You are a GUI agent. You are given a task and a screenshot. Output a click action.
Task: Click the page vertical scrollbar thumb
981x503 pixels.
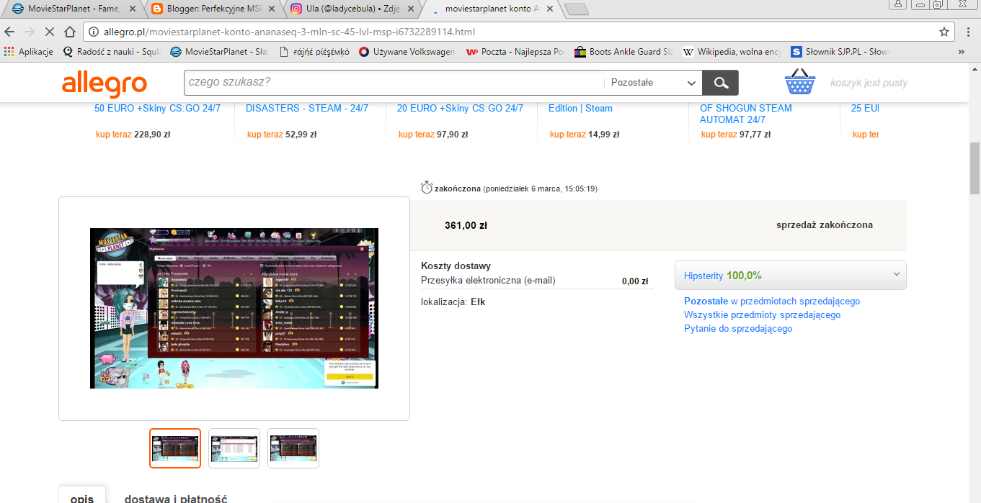pyautogui.click(x=975, y=168)
